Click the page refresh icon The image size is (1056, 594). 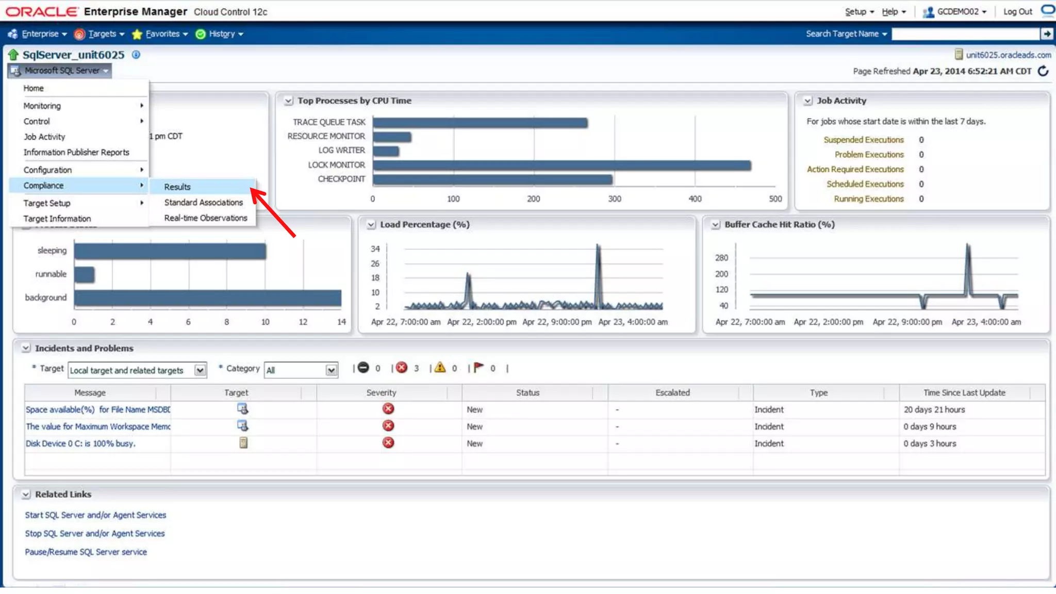coord(1043,71)
